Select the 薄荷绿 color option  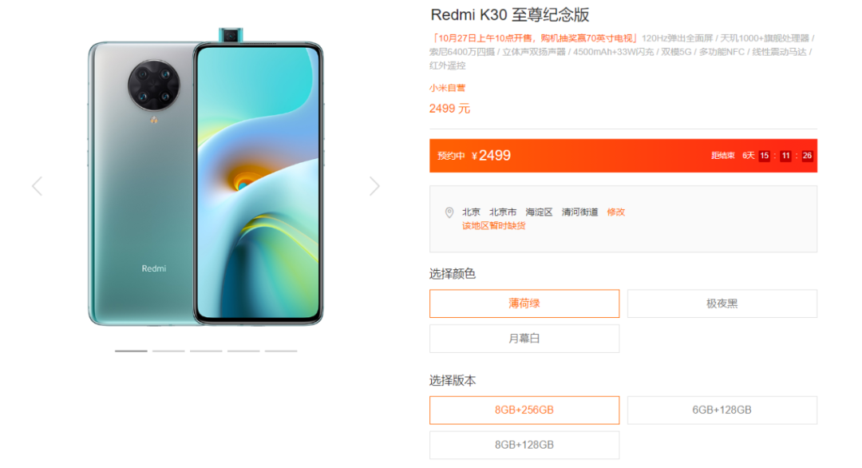[524, 303]
